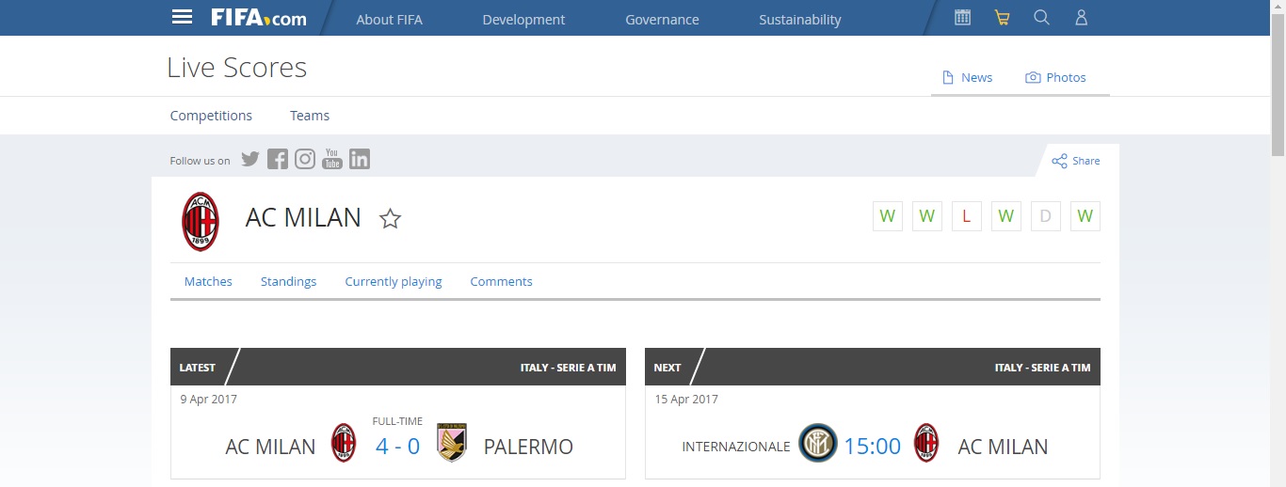Screen dimensions: 1286x487
Task: Click the search magnifier icon
Action: (x=1041, y=18)
